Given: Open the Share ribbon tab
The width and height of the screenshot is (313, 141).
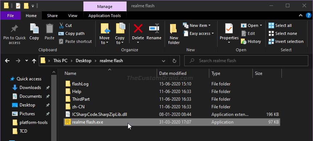Looking at the screenshot, I should pos(52,16).
